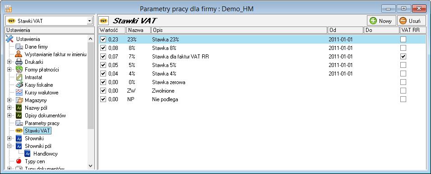431x174 pixels.
Task: Expand the Nazwy pól tree node
Action: [9, 108]
